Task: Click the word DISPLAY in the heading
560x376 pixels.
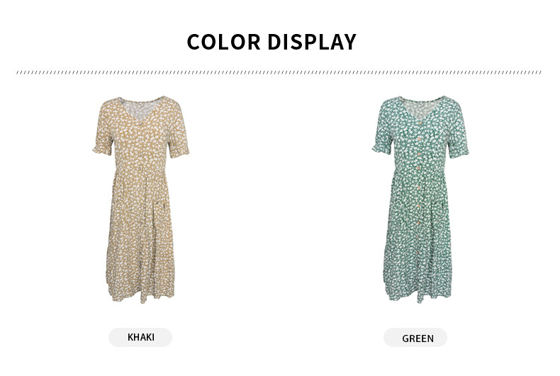Action: pos(312,42)
